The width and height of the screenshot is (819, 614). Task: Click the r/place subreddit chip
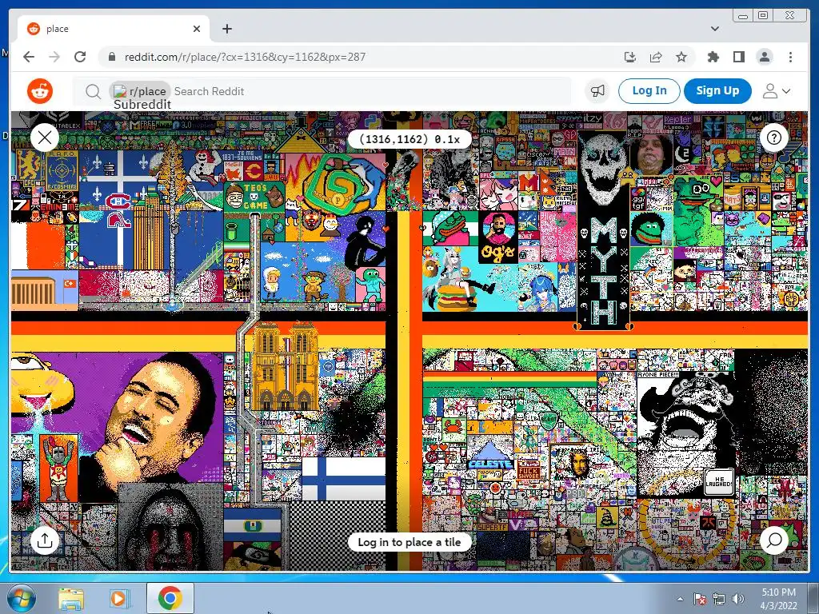point(140,91)
